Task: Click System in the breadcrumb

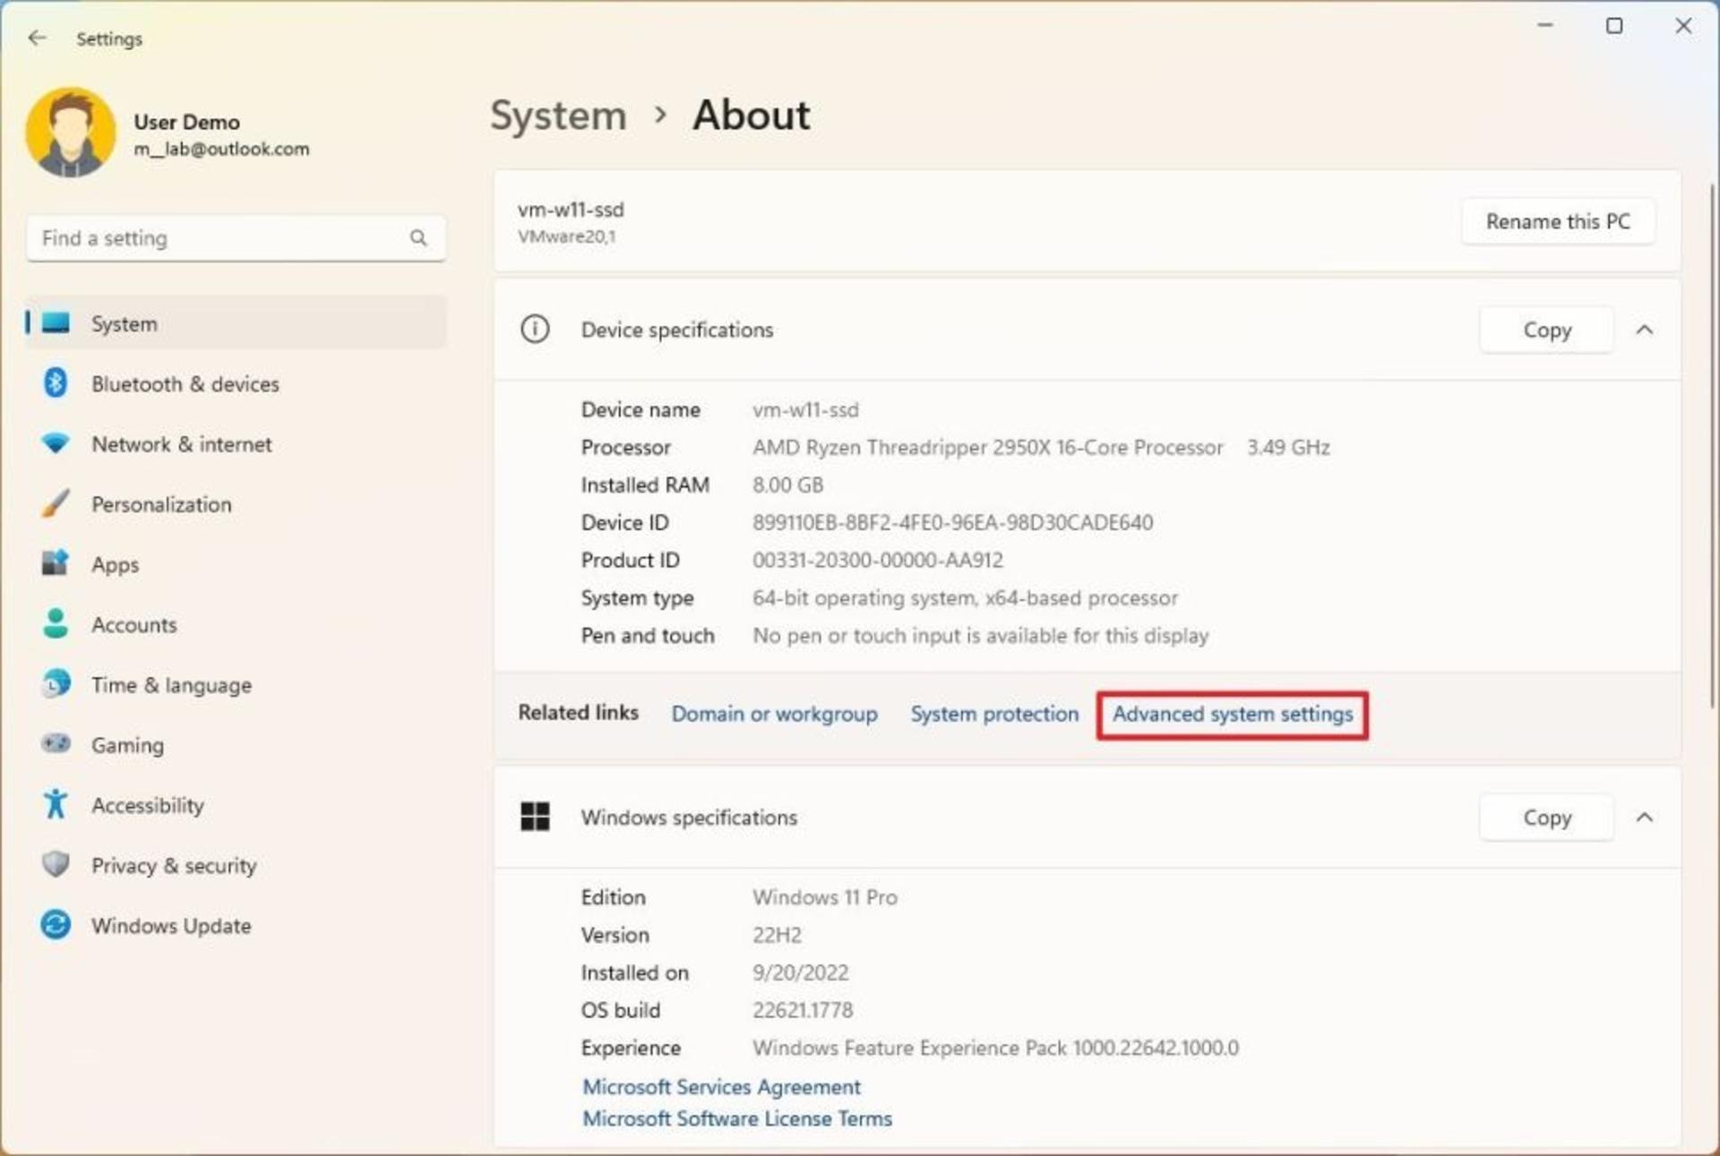Action: pos(558,116)
